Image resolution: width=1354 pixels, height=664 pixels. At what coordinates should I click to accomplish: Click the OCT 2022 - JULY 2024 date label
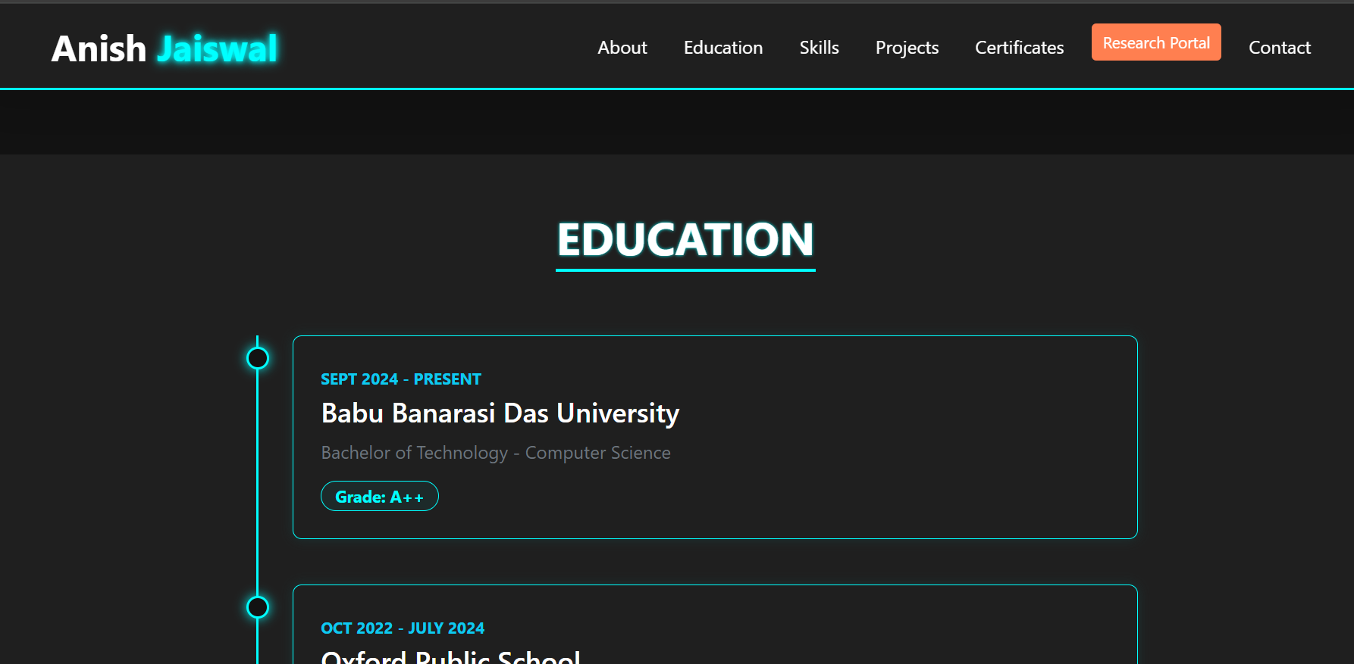coord(402,628)
